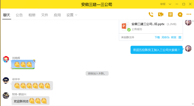Click the plus icon to invite members
194x106 pixels.
pos(180,15)
